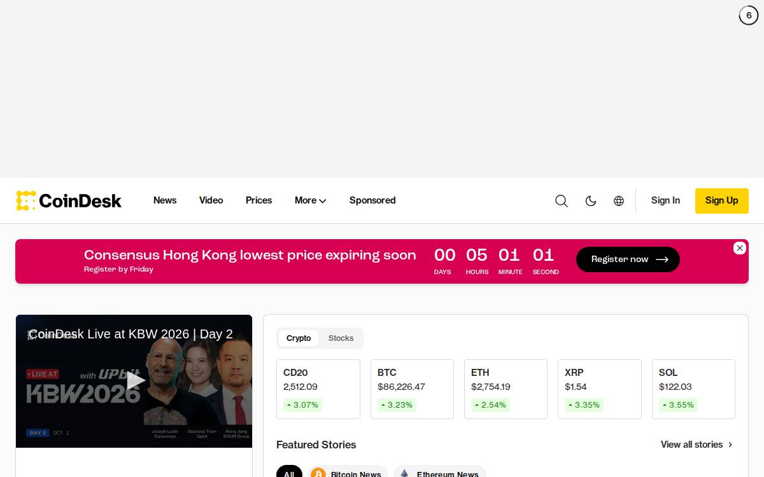Click the BTC price $86,226.47
Screen dimensions: 764x477
pos(401,387)
